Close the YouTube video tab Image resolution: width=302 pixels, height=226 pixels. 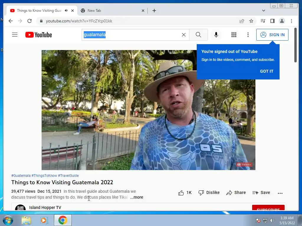coord(73,11)
